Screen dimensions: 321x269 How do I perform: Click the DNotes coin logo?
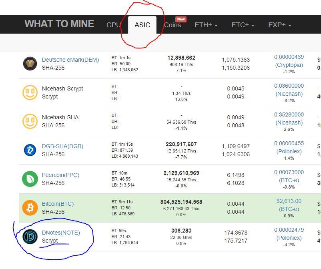click(x=30, y=237)
